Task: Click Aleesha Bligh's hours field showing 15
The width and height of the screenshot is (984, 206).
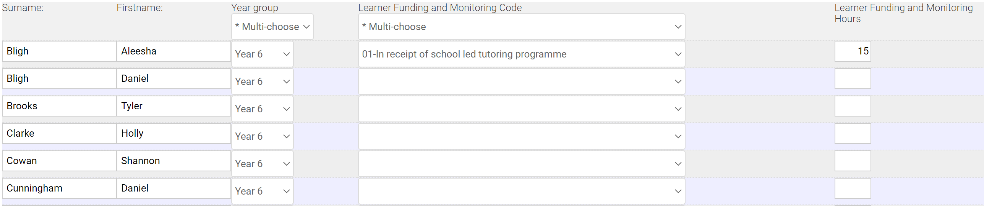Action: [852, 51]
